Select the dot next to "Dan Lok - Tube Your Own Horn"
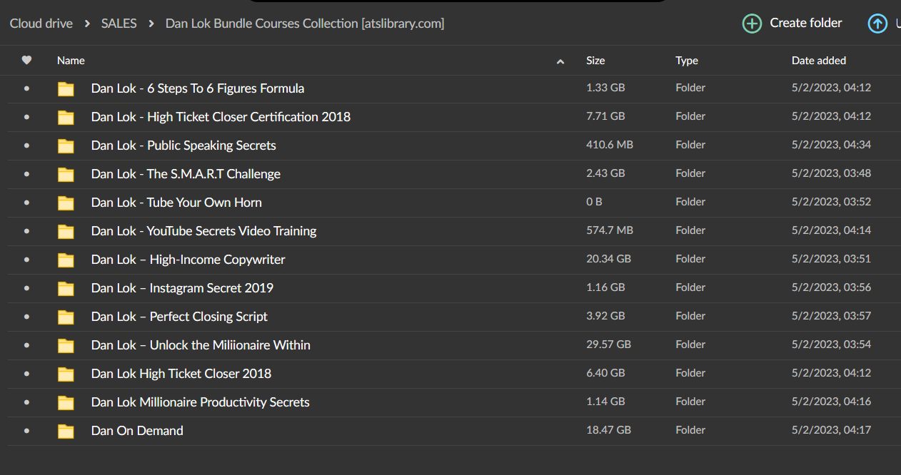The height and width of the screenshot is (475, 901). click(x=26, y=203)
